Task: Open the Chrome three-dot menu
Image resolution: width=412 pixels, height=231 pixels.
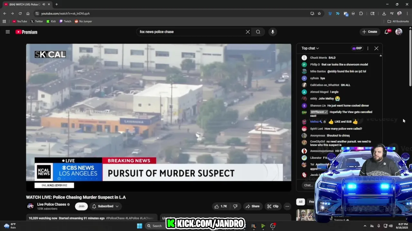Action: coord(407,13)
